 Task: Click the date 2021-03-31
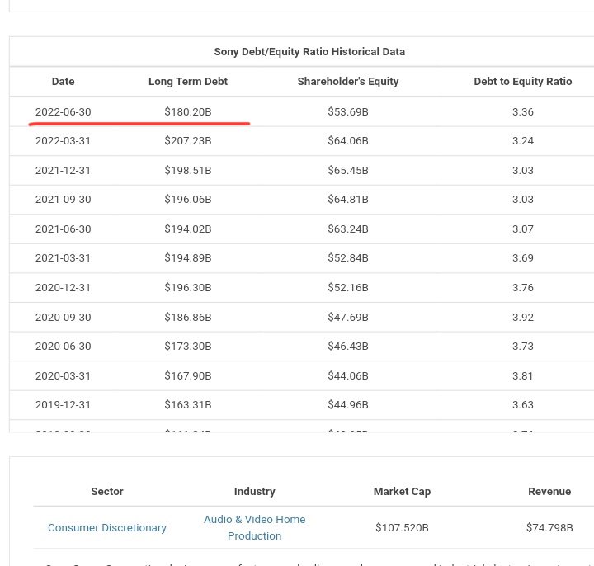tap(63, 258)
